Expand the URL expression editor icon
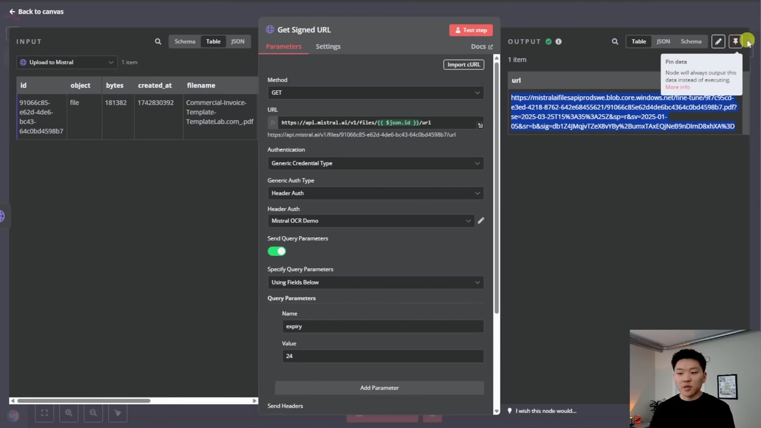 pyautogui.click(x=480, y=125)
